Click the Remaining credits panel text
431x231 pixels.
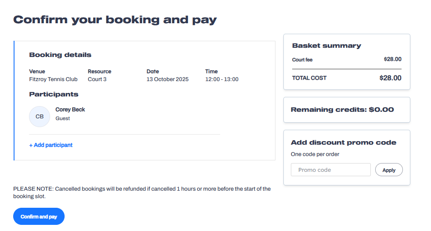[x=342, y=110]
